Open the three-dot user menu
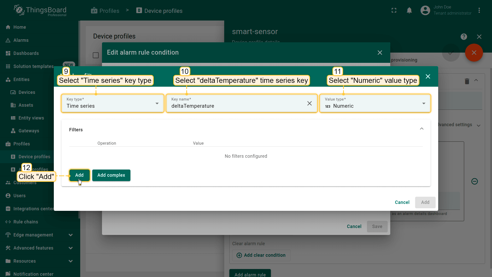 coord(479,11)
